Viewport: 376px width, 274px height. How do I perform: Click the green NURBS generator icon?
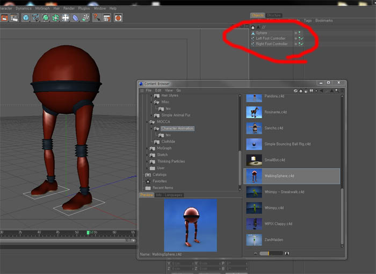click(46, 18)
